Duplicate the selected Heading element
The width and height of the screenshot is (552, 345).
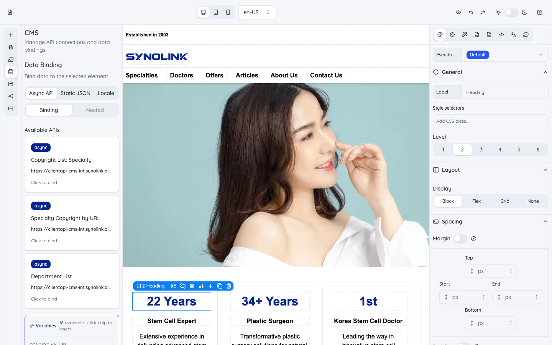[x=220, y=286]
